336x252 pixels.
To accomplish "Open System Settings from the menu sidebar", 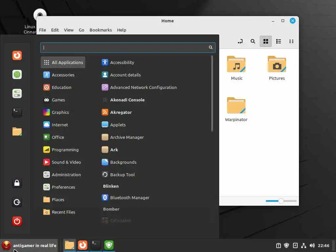I will pos(17,94).
